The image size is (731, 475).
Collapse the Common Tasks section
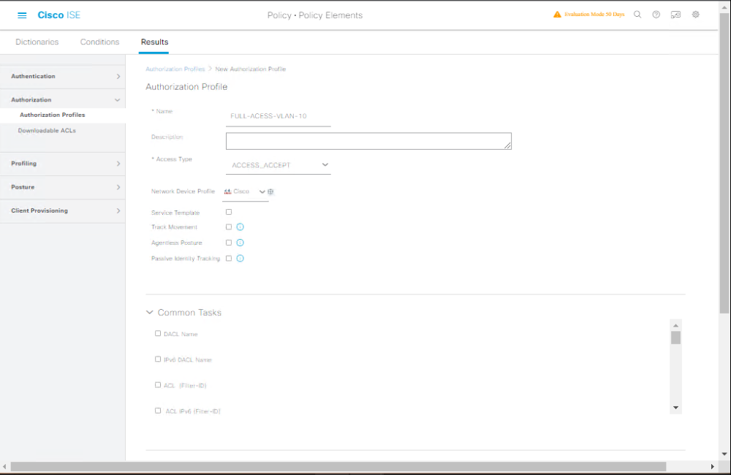(x=150, y=312)
